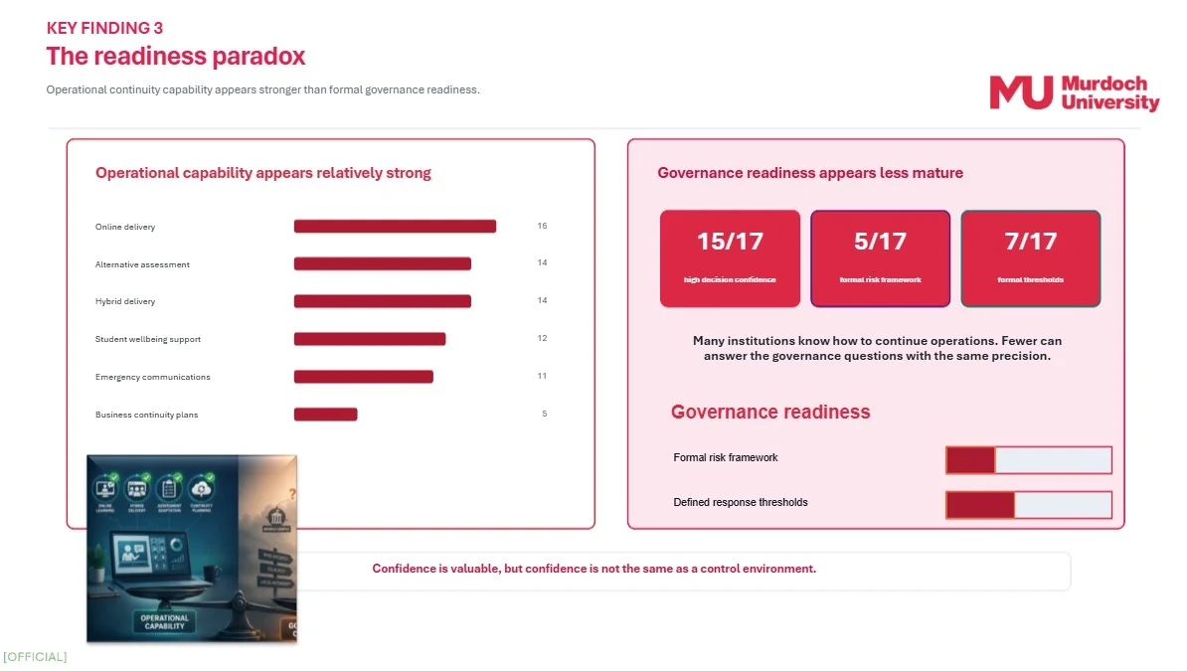Click the MU monogram in the Murdoch logo
This screenshot has height=672, width=1187.
pos(1020,92)
